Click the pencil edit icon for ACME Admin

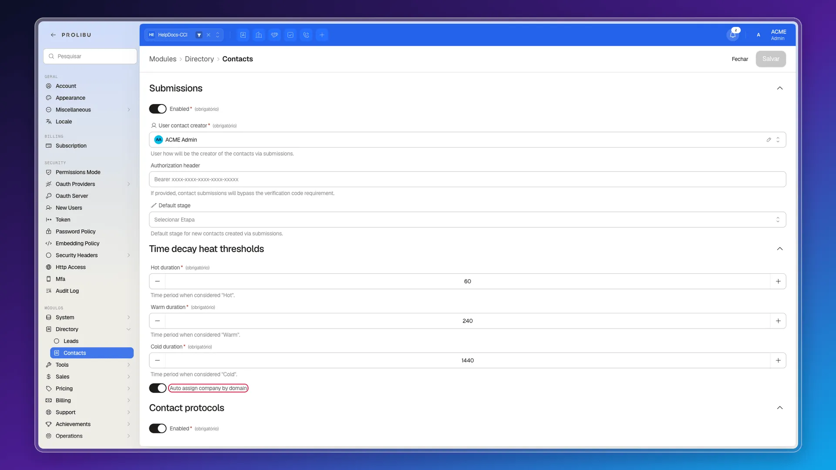769,140
